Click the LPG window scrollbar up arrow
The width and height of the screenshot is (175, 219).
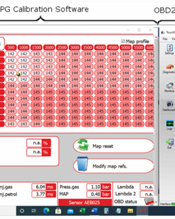tap(156, 37)
